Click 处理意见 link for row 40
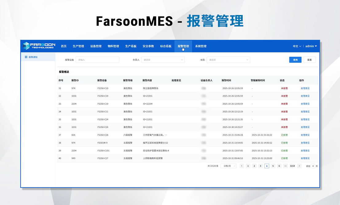The width and height of the screenshot is (340, 205). click(x=305, y=158)
